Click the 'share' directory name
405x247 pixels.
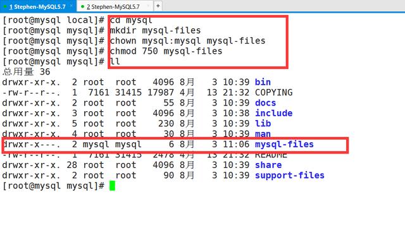[268, 165]
